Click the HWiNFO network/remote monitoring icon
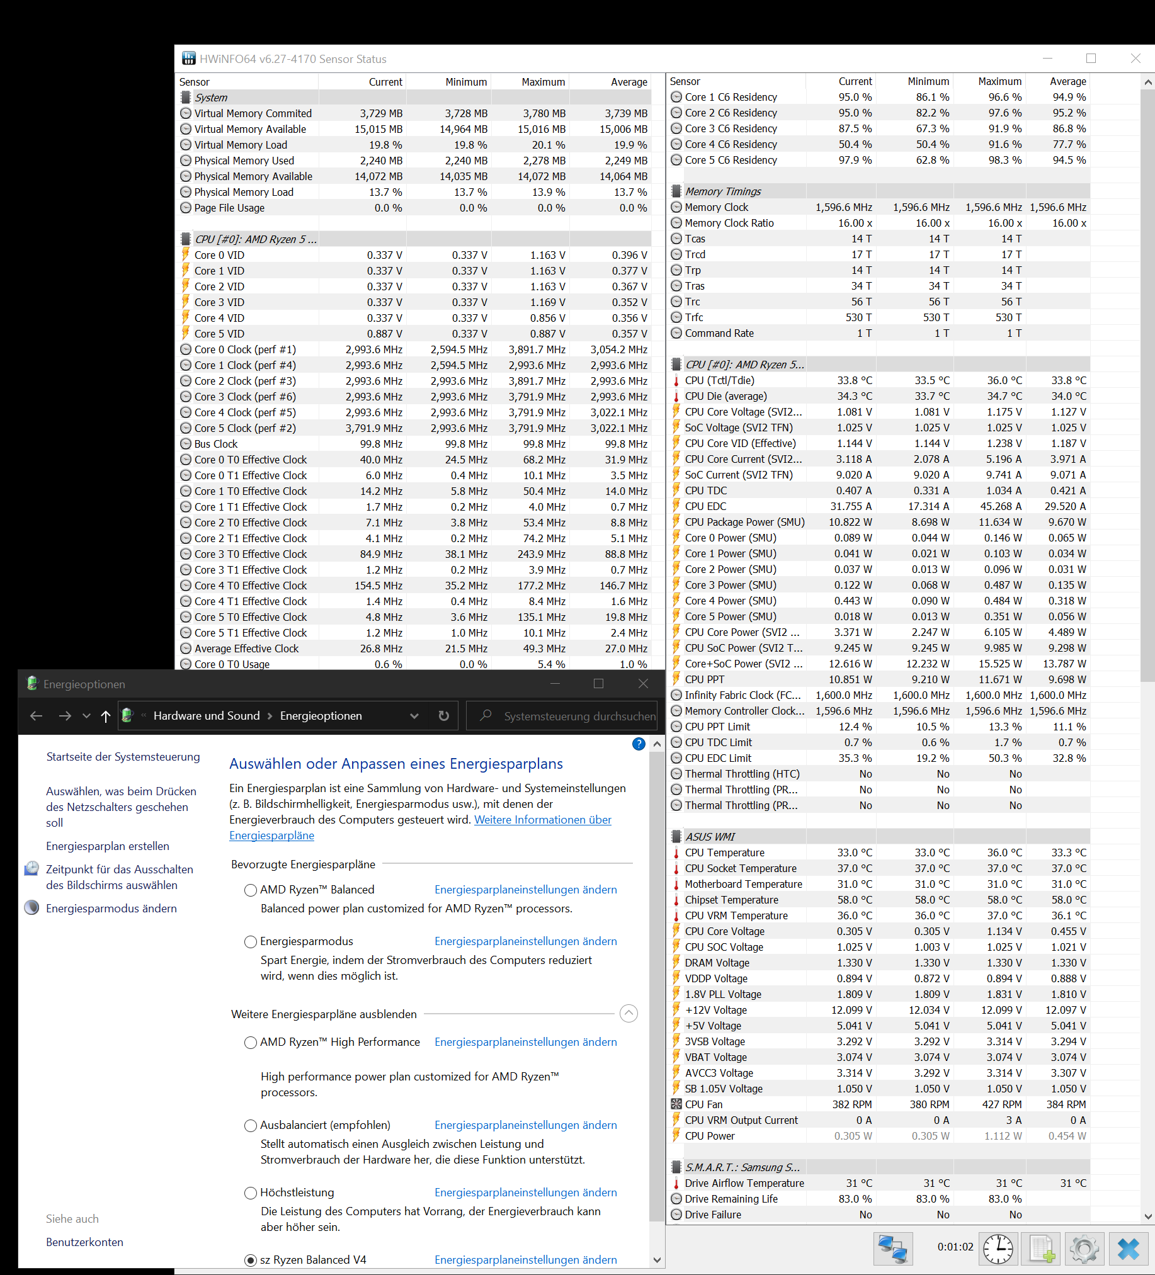 coord(892,1248)
